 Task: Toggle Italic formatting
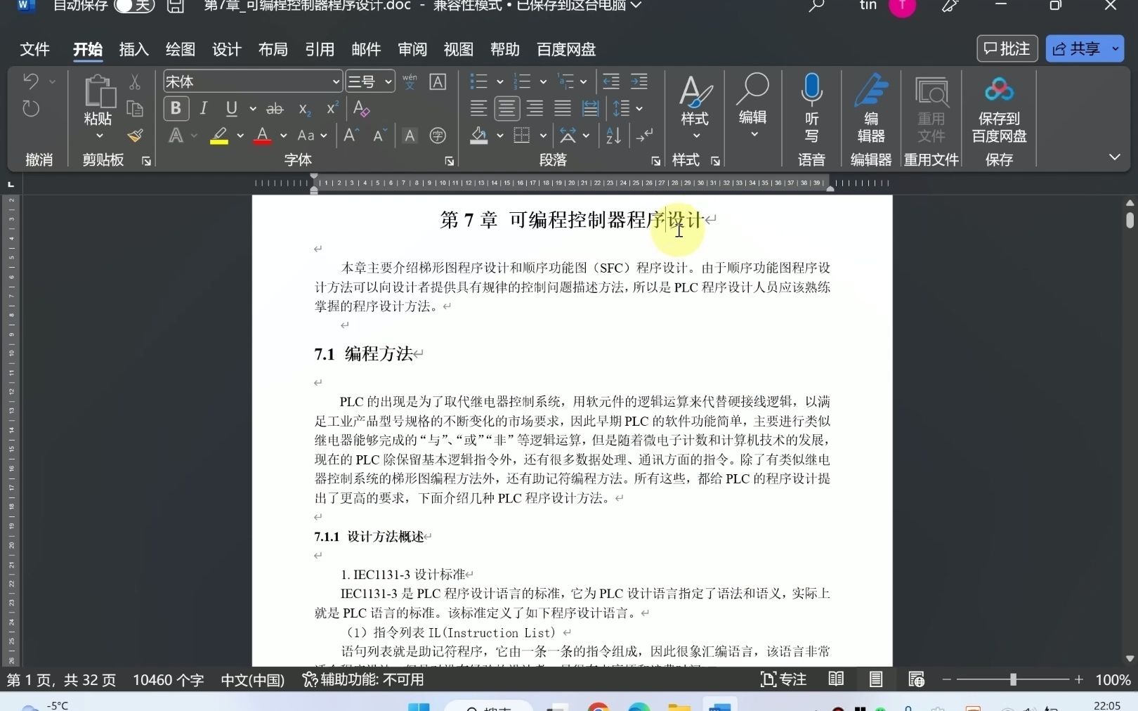tap(204, 109)
